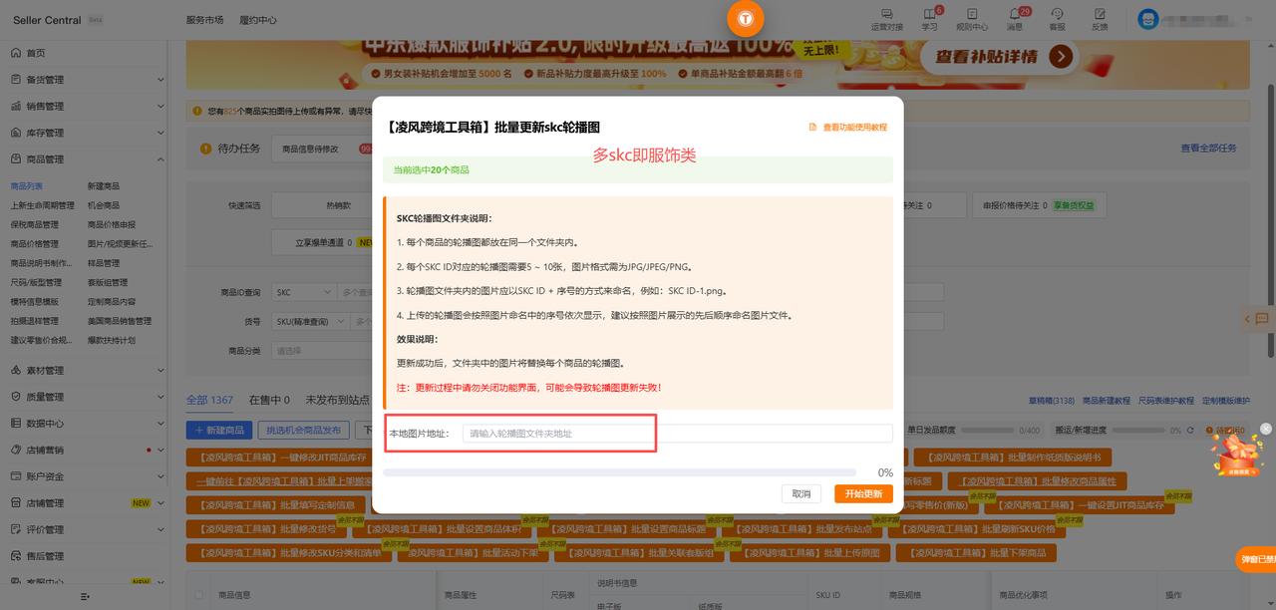
Task: Click the floating chat icon on right edge
Action: pos(1262,318)
